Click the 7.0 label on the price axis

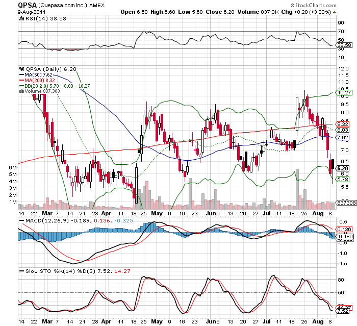pyautogui.click(x=345, y=151)
